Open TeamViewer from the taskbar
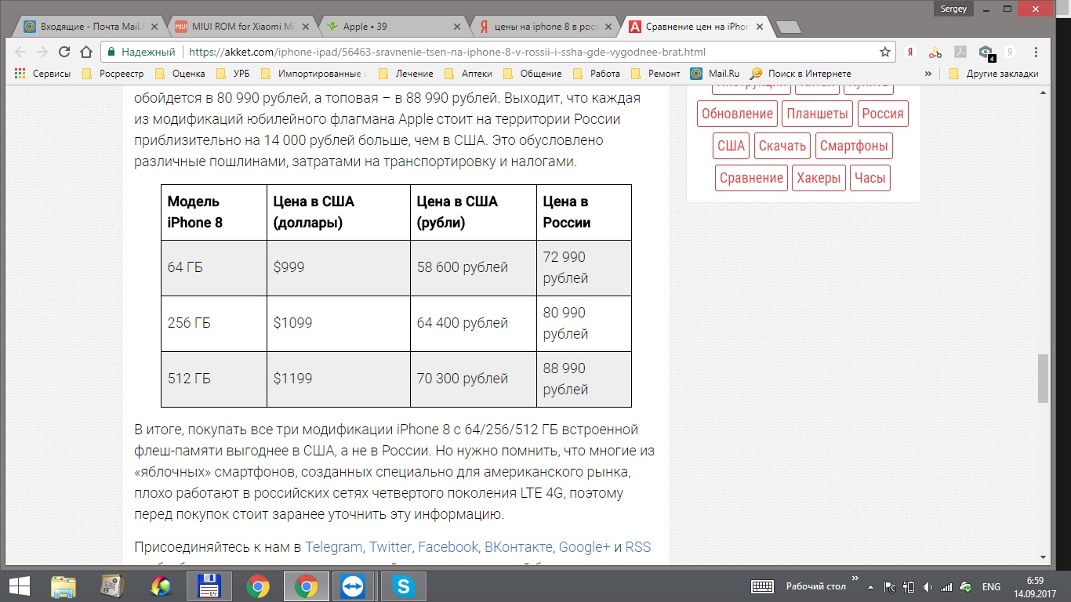 354,586
